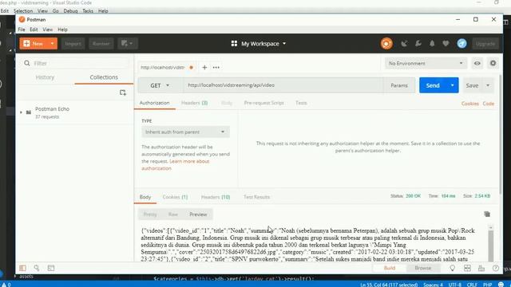
Task: Toggle the sidebar icon in the bottom bar
Action: [22, 268]
